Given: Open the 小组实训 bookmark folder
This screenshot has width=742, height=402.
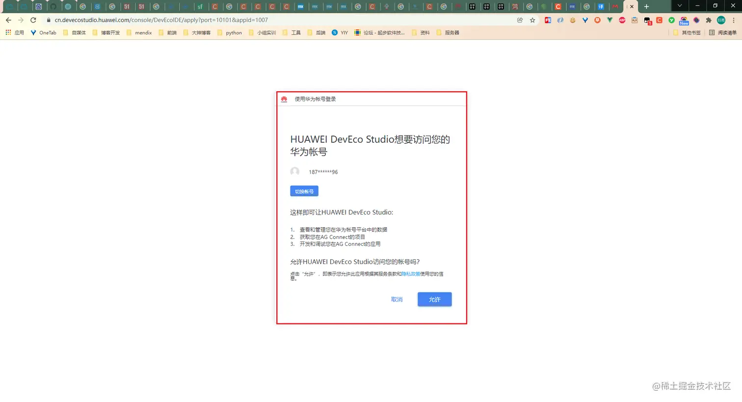Looking at the screenshot, I should pyautogui.click(x=262, y=32).
